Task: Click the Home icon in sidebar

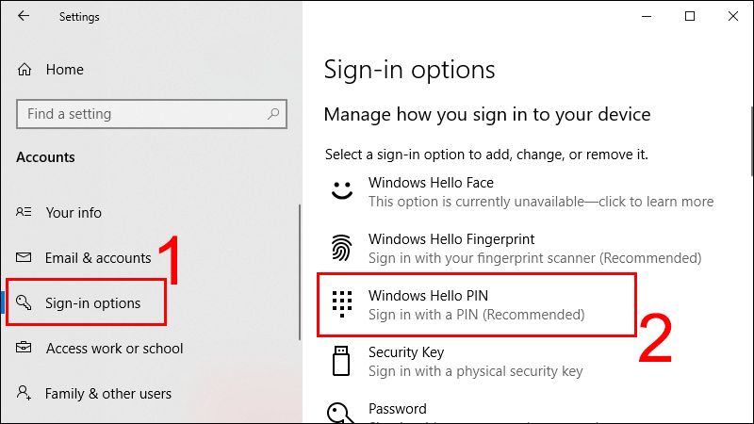Action: pos(25,70)
